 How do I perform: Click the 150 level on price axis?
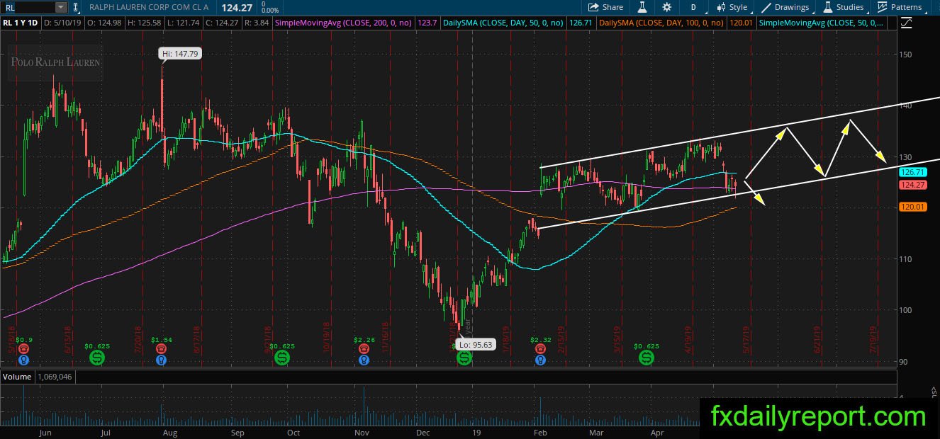906,54
